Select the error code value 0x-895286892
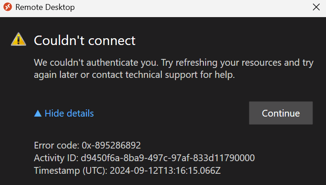The image size is (326, 185). pos(111,145)
